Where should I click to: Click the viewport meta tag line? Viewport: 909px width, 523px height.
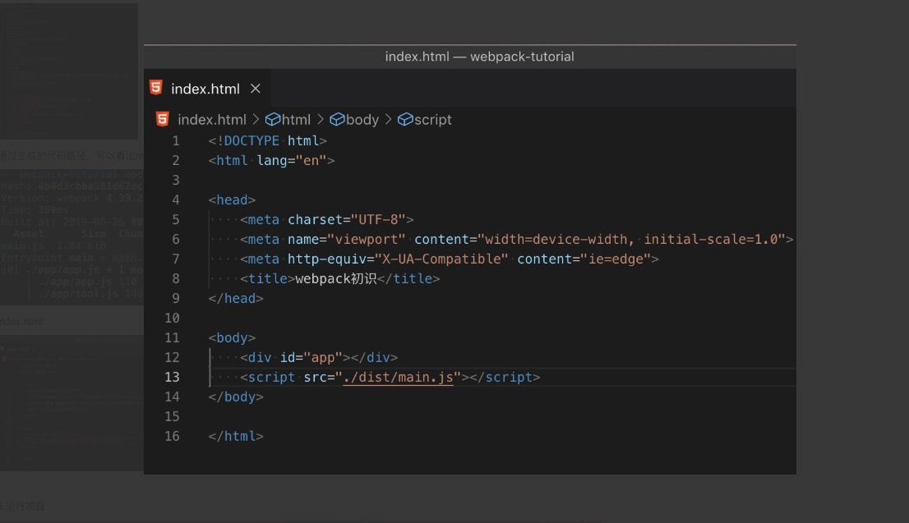[516, 239]
